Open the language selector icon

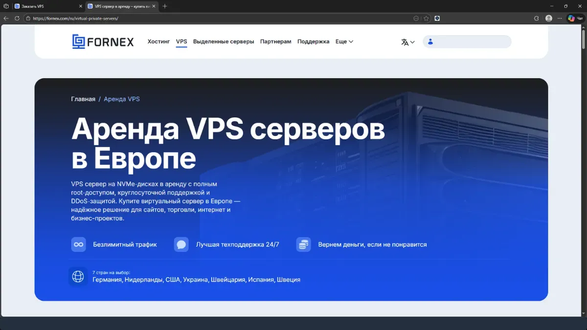(405, 42)
